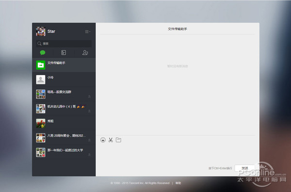Open the hamburger menu next to Star
The width and height of the screenshot is (291, 192).
88,32
